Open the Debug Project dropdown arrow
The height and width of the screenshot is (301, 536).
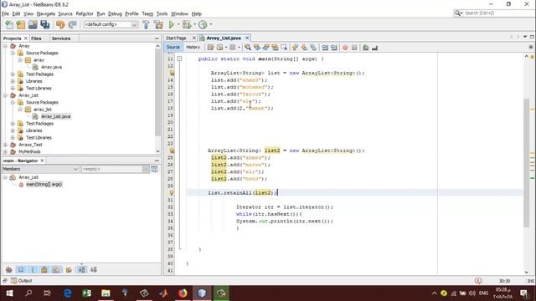(194, 24)
